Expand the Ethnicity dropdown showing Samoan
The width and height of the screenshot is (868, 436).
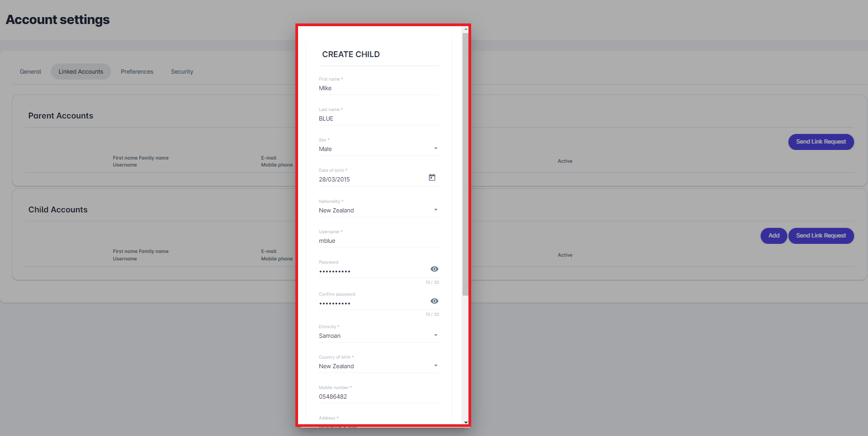(x=378, y=336)
